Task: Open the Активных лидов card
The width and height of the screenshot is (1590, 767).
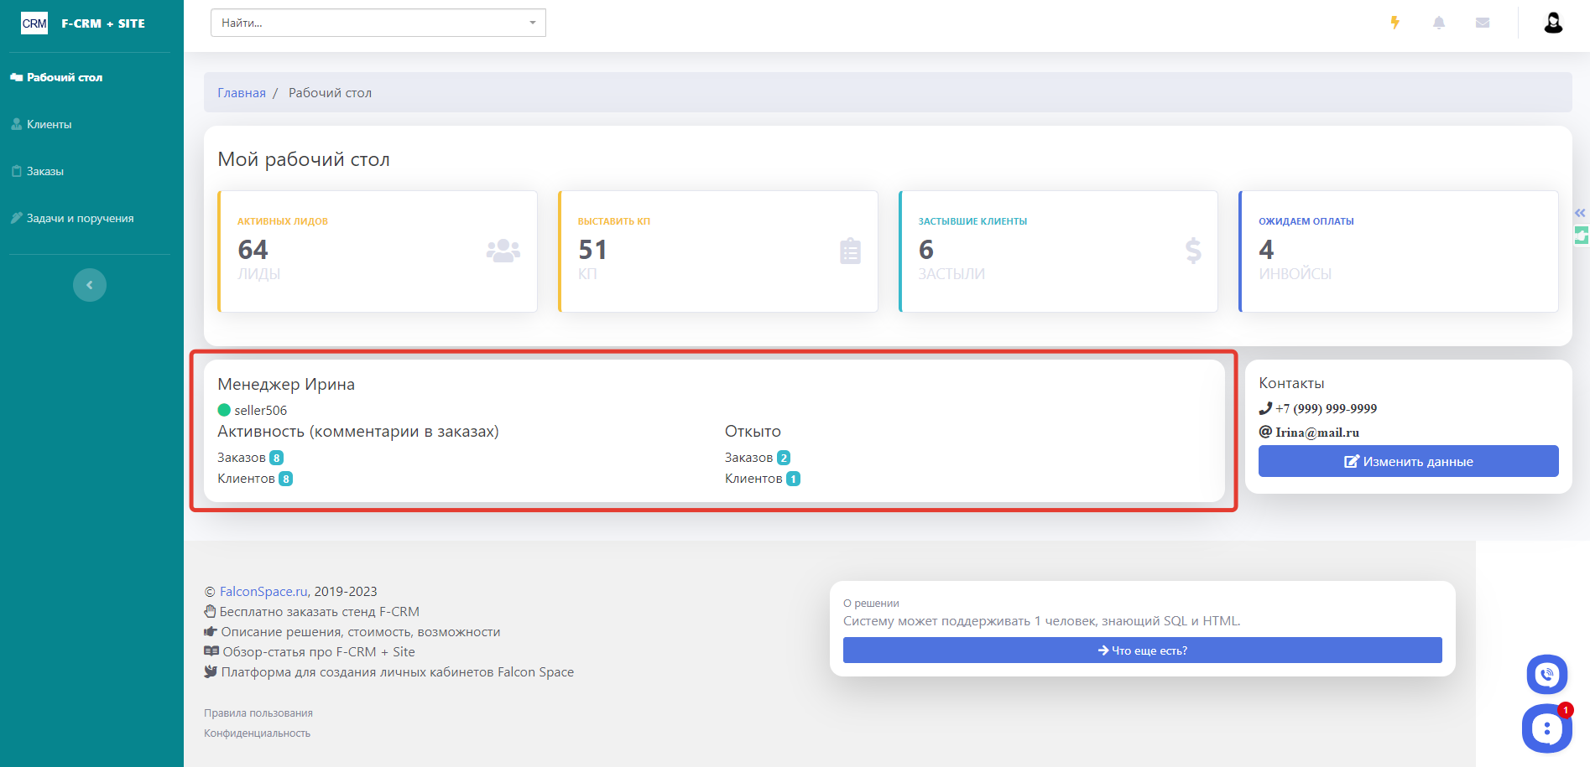Action: point(378,251)
